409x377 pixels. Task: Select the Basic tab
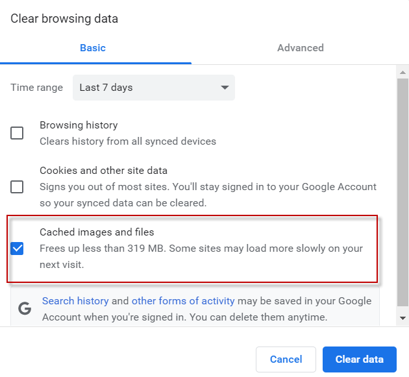(93, 48)
